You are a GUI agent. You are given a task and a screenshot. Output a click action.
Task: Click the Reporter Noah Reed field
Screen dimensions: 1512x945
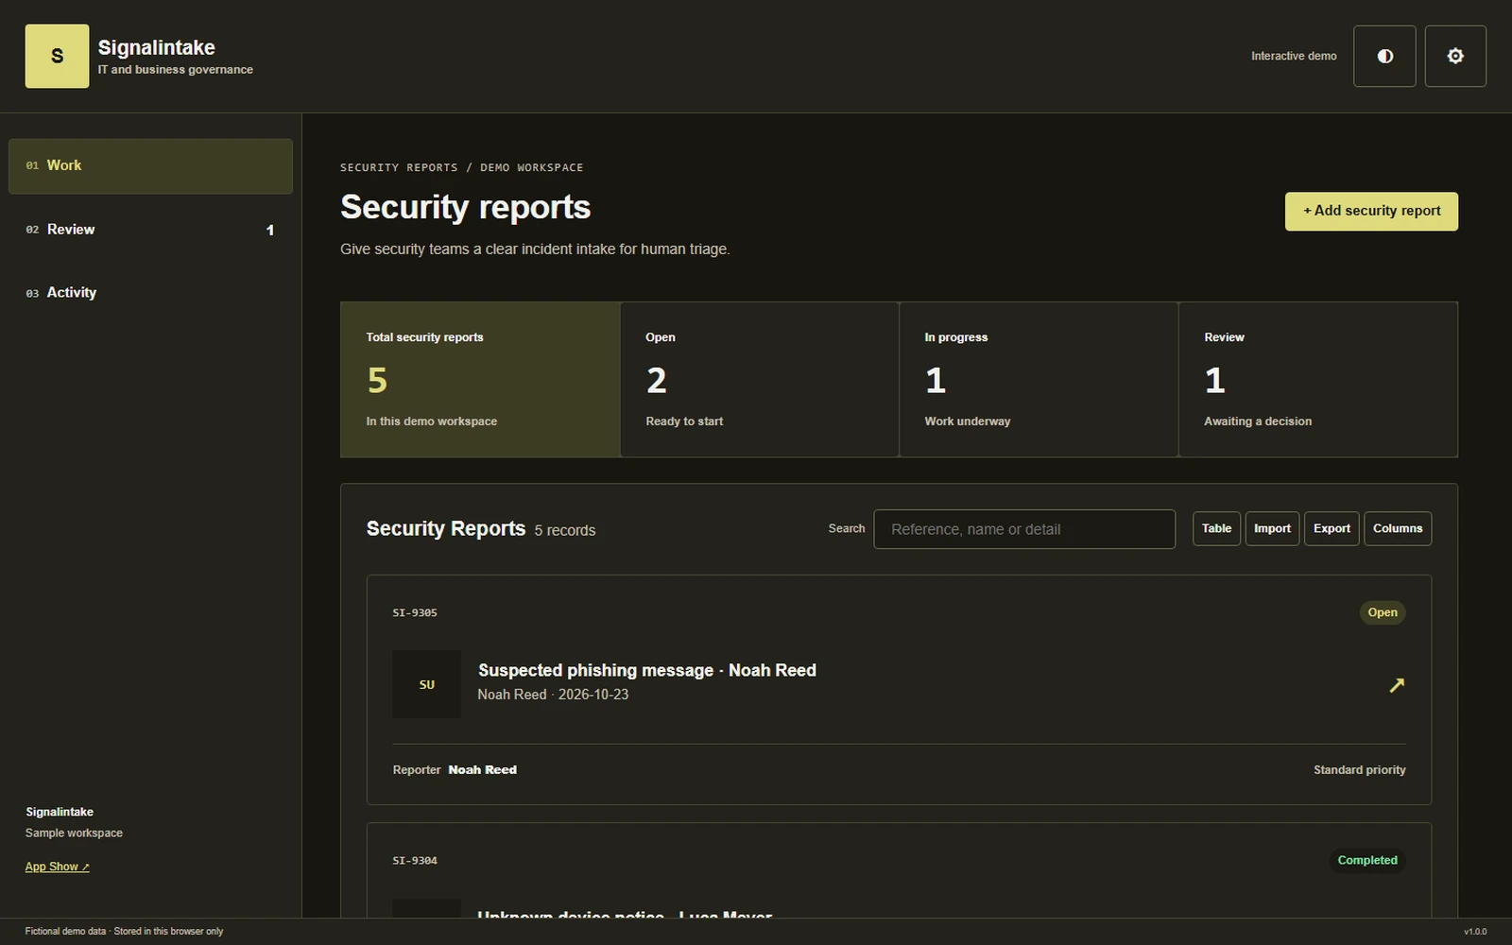click(x=455, y=770)
